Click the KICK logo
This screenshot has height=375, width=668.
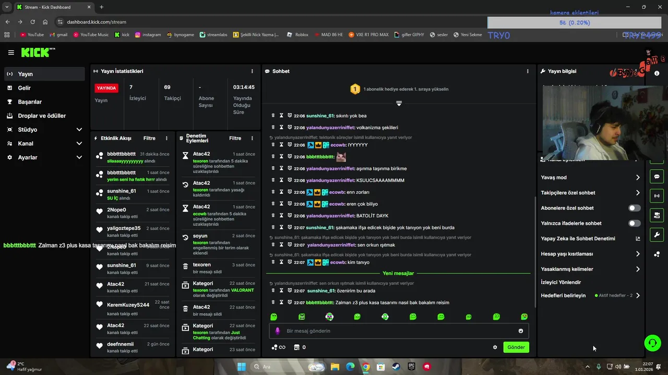[38, 53]
